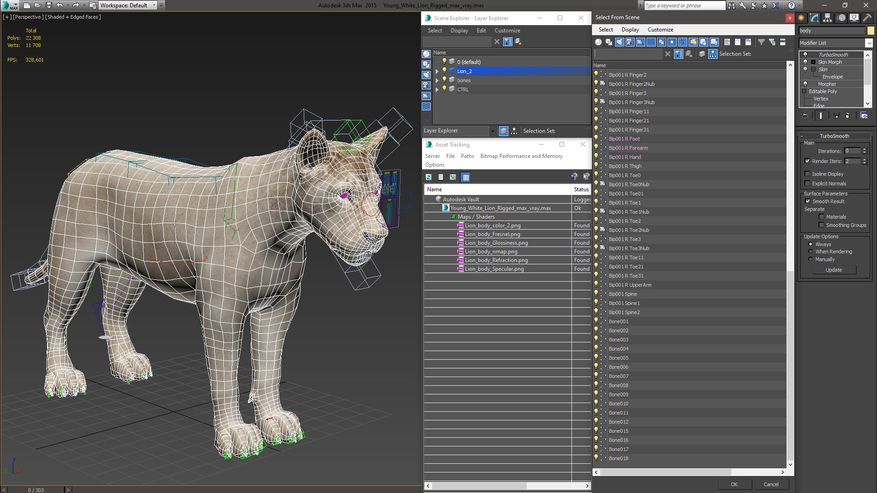Click Make Unique icon in modifier stack

pyautogui.click(x=836, y=115)
